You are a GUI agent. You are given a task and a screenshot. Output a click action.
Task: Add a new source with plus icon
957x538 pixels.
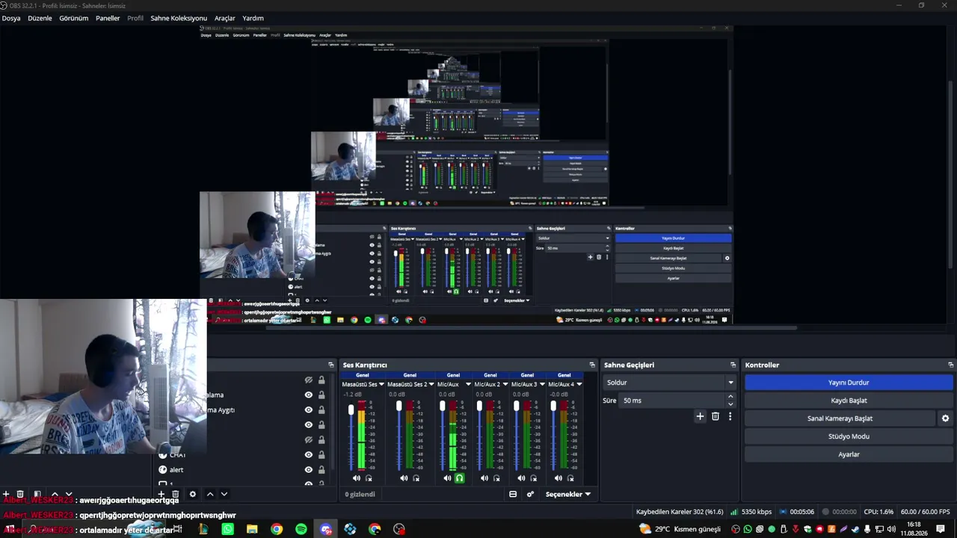pyautogui.click(x=161, y=494)
